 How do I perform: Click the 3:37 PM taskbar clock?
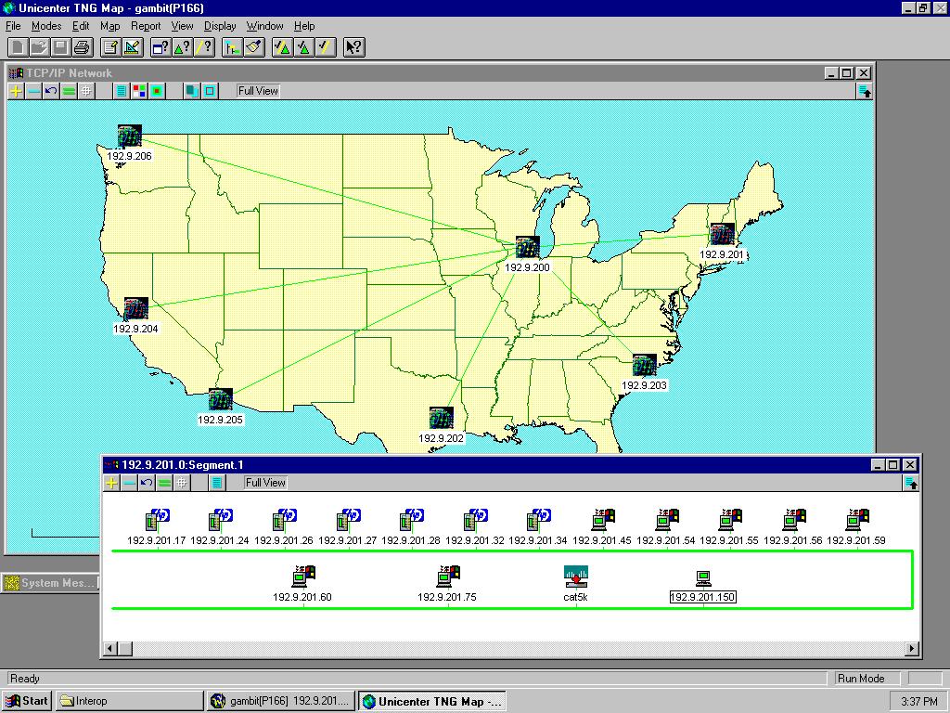pos(919,702)
